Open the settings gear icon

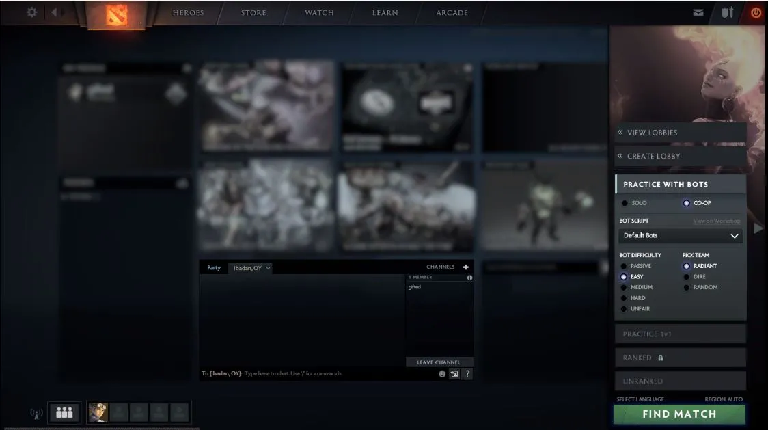pyautogui.click(x=32, y=12)
